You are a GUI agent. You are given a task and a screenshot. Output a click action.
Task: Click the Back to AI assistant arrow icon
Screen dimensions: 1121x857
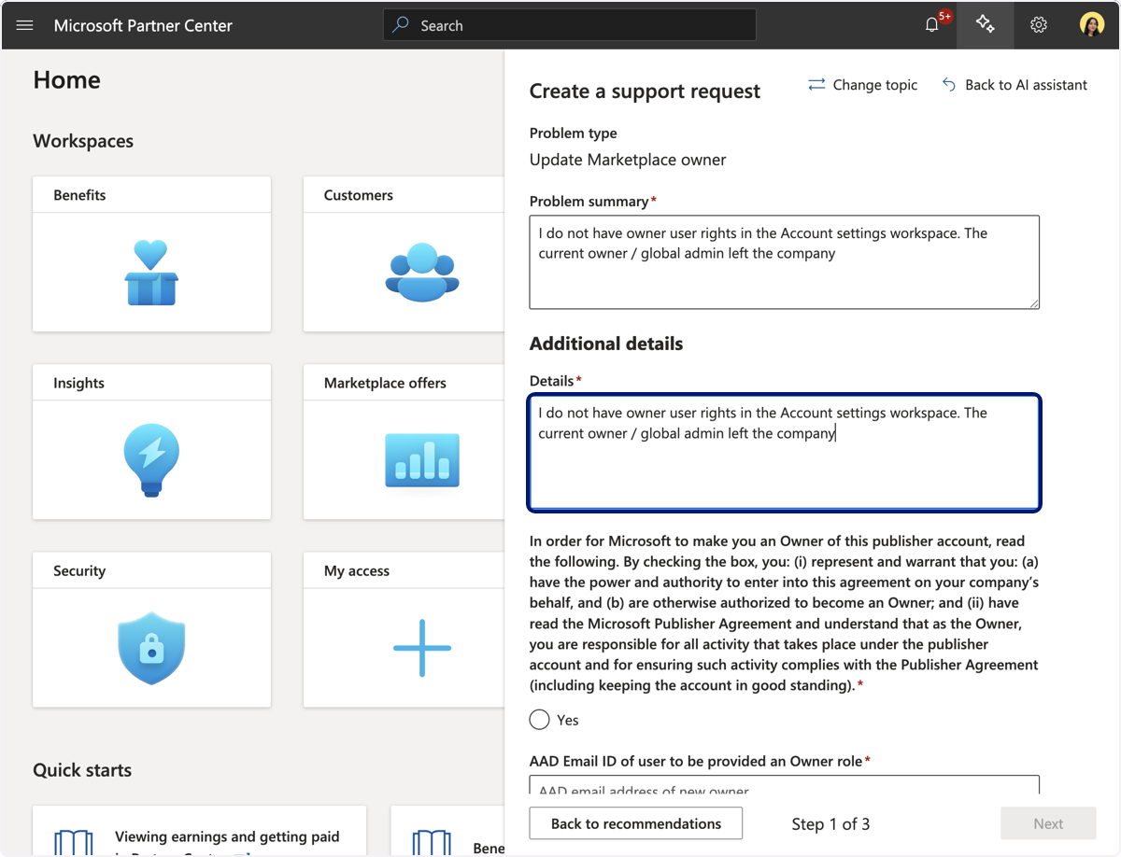(949, 85)
